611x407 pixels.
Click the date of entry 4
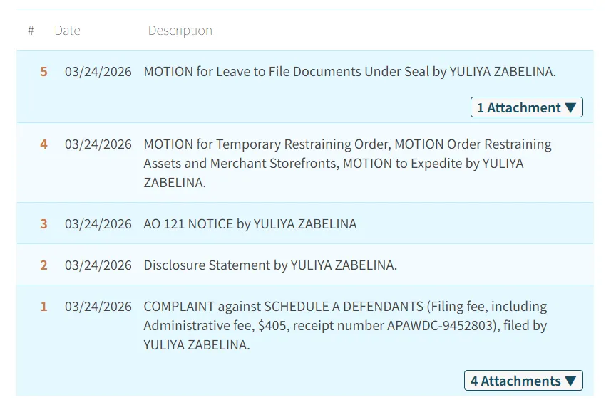click(98, 144)
